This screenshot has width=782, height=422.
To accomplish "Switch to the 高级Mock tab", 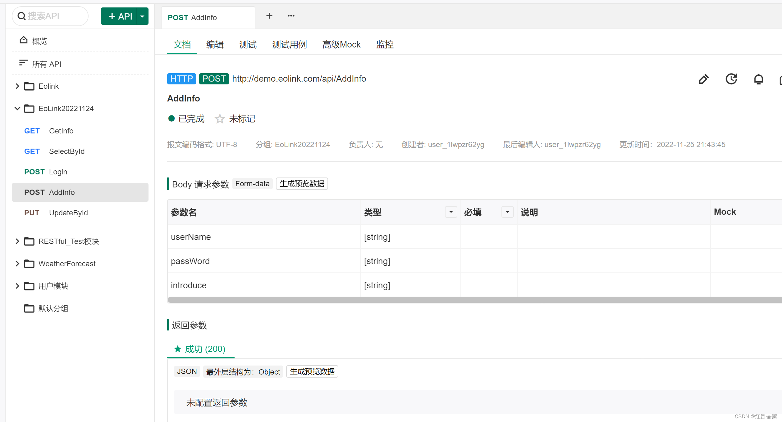I will coord(341,44).
